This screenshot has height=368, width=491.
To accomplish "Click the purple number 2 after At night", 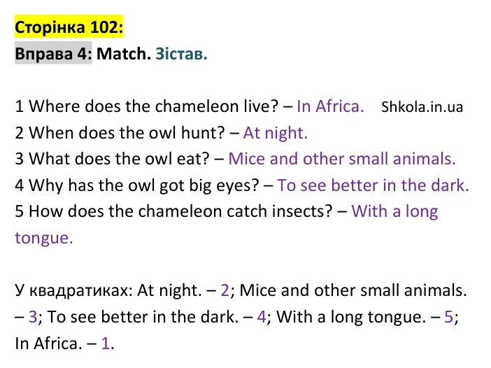I will (225, 290).
